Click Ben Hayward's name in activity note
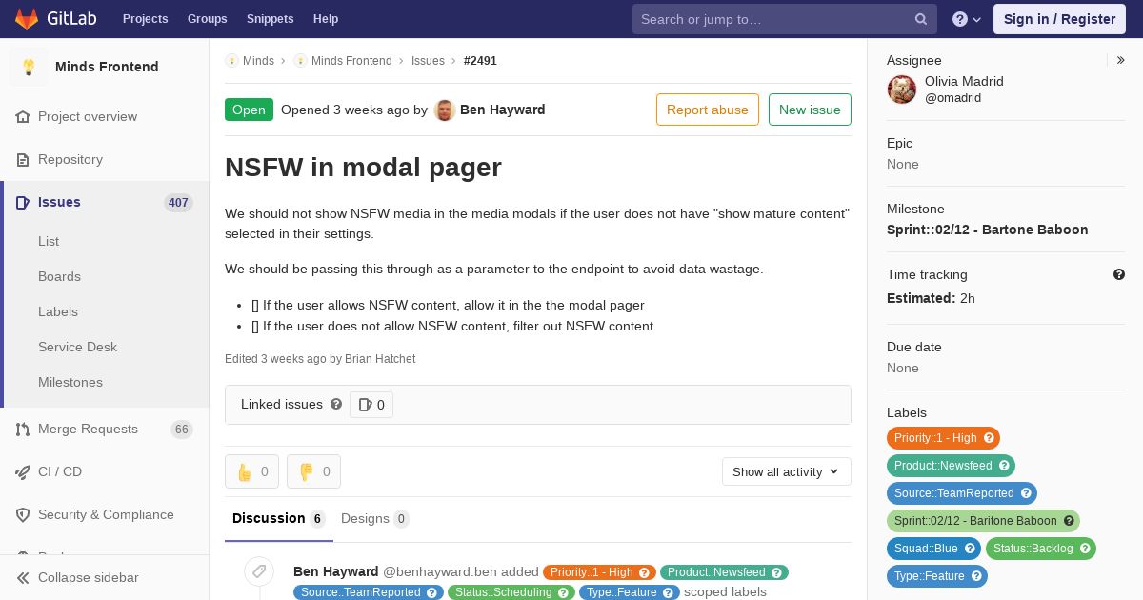 coord(336,571)
